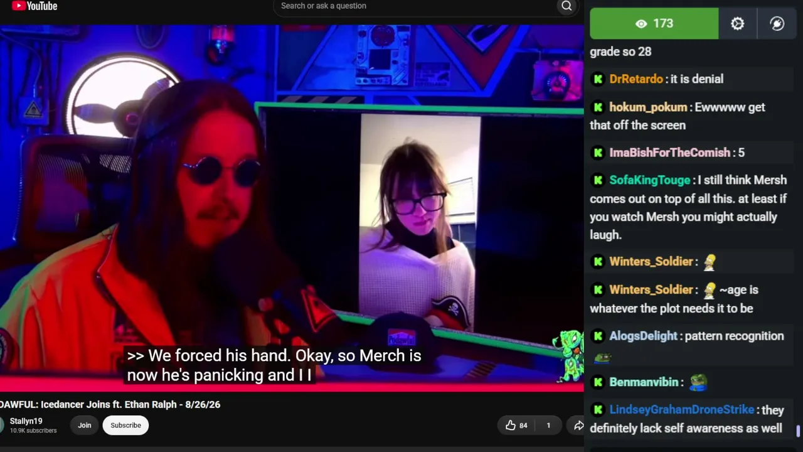Screen dimensions: 803x452
Task: Click the Pepe emote in Benmanvibin's message
Action: click(698, 382)
